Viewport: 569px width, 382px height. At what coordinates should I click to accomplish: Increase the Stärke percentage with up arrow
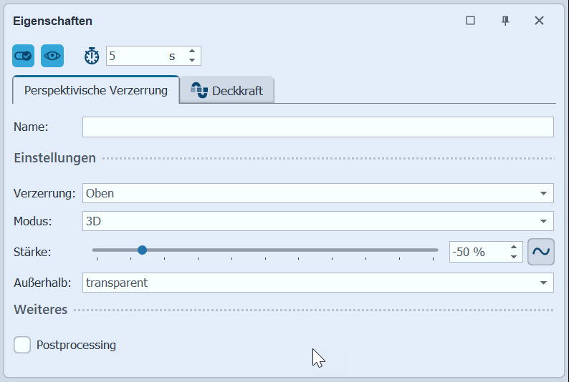click(514, 247)
